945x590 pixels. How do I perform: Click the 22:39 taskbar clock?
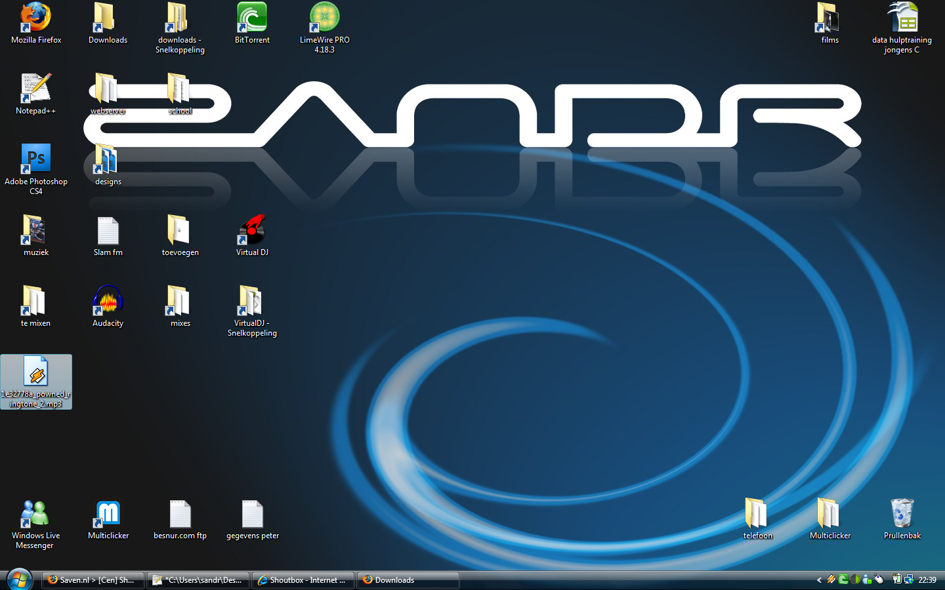927,580
